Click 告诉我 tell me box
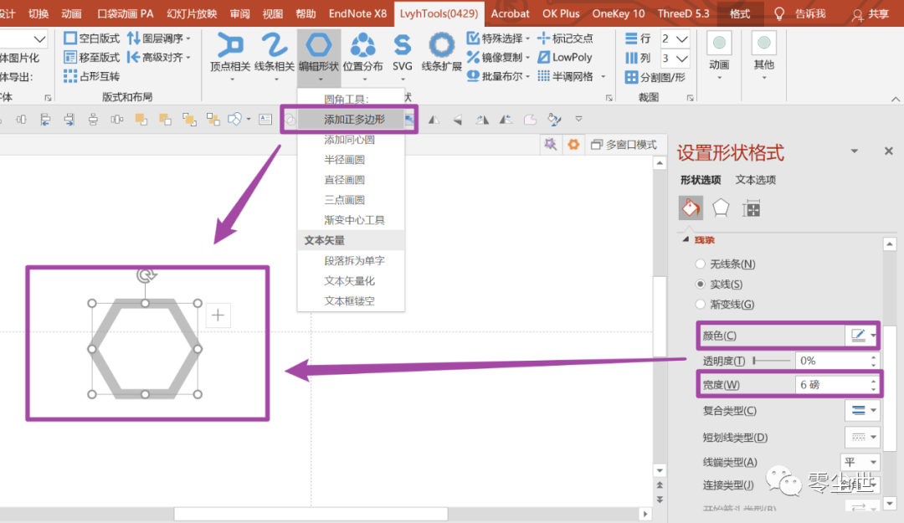Image resolution: width=904 pixels, height=523 pixels. pyautogui.click(x=799, y=14)
